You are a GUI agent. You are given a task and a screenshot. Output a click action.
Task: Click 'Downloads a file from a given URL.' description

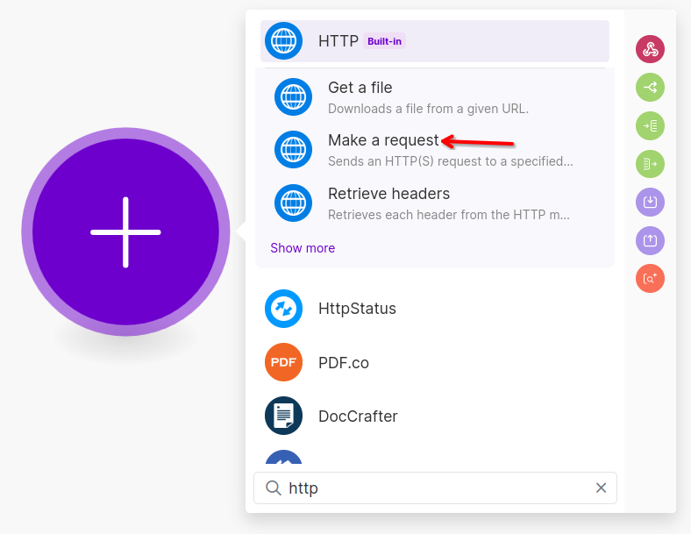pyautogui.click(x=428, y=109)
